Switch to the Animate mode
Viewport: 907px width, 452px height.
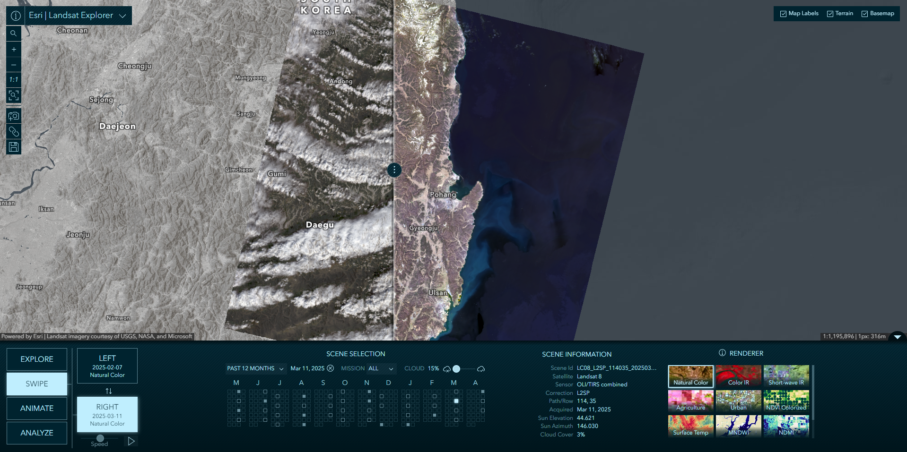(x=37, y=408)
